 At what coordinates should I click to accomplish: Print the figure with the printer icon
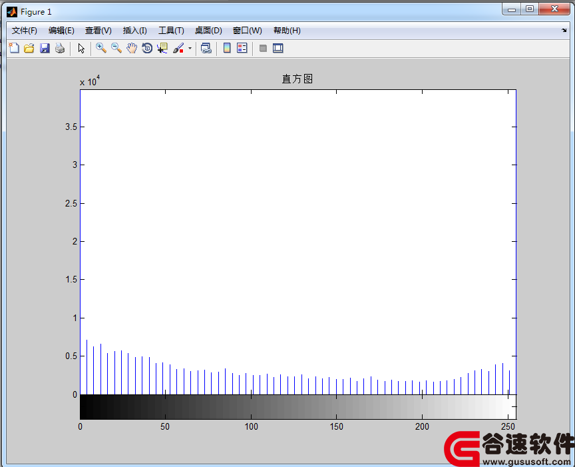[60, 48]
